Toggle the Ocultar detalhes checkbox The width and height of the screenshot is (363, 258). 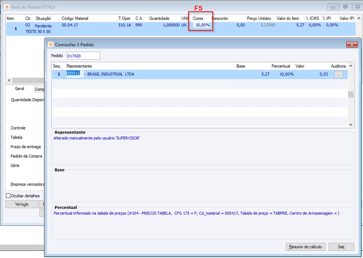[x=8, y=196]
